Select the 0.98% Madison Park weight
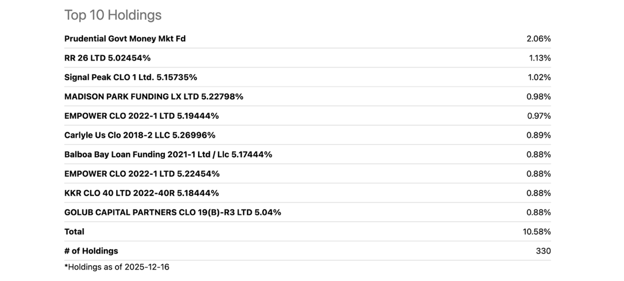The height and width of the screenshot is (281, 624). point(539,97)
